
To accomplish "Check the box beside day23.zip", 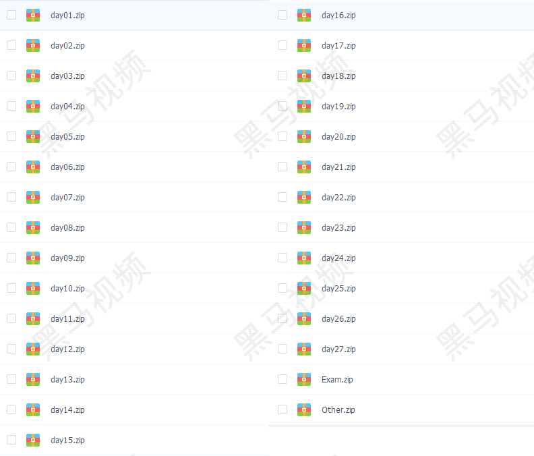I will (283, 227).
